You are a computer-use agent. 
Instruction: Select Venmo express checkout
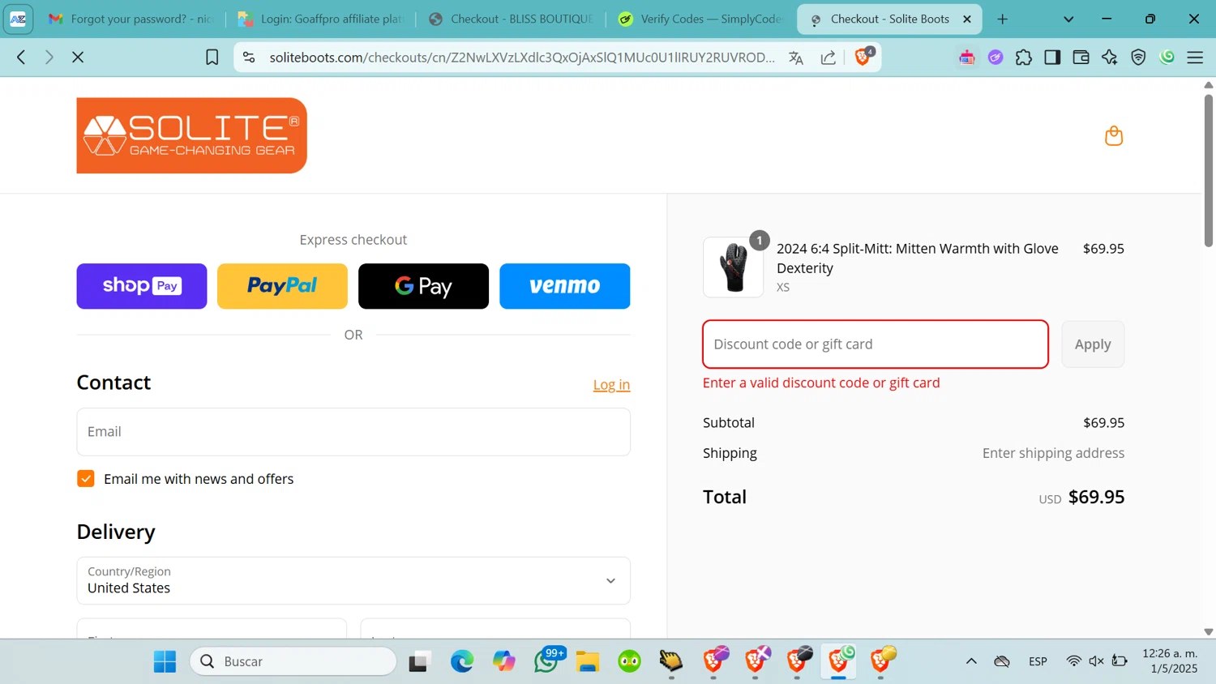click(565, 286)
